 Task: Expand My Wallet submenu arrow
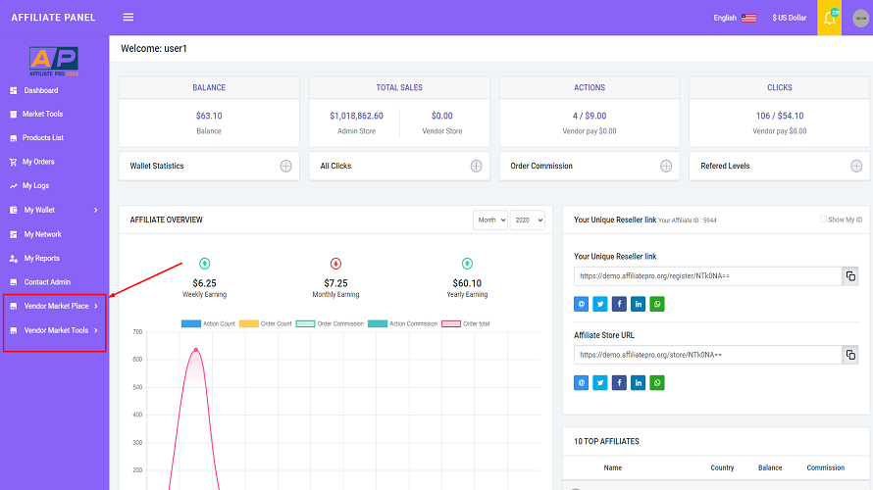(x=96, y=211)
